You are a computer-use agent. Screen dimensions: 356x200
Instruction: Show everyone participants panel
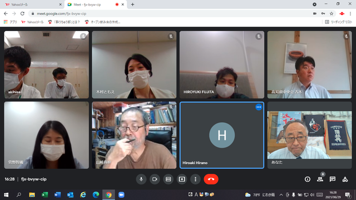320,179
